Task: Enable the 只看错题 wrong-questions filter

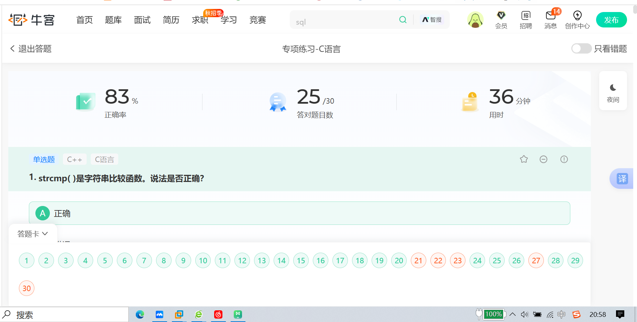Action: click(581, 48)
